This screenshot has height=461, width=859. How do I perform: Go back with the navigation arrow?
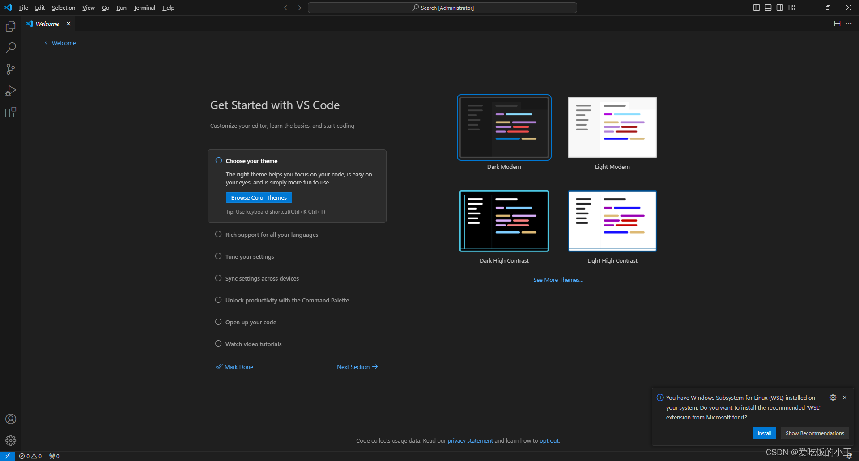pyautogui.click(x=287, y=8)
